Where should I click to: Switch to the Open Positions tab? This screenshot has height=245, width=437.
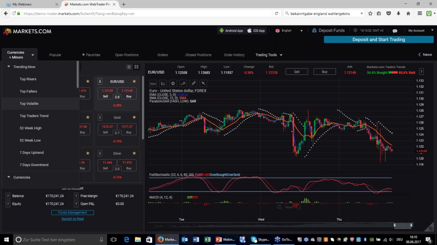[x=127, y=55]
